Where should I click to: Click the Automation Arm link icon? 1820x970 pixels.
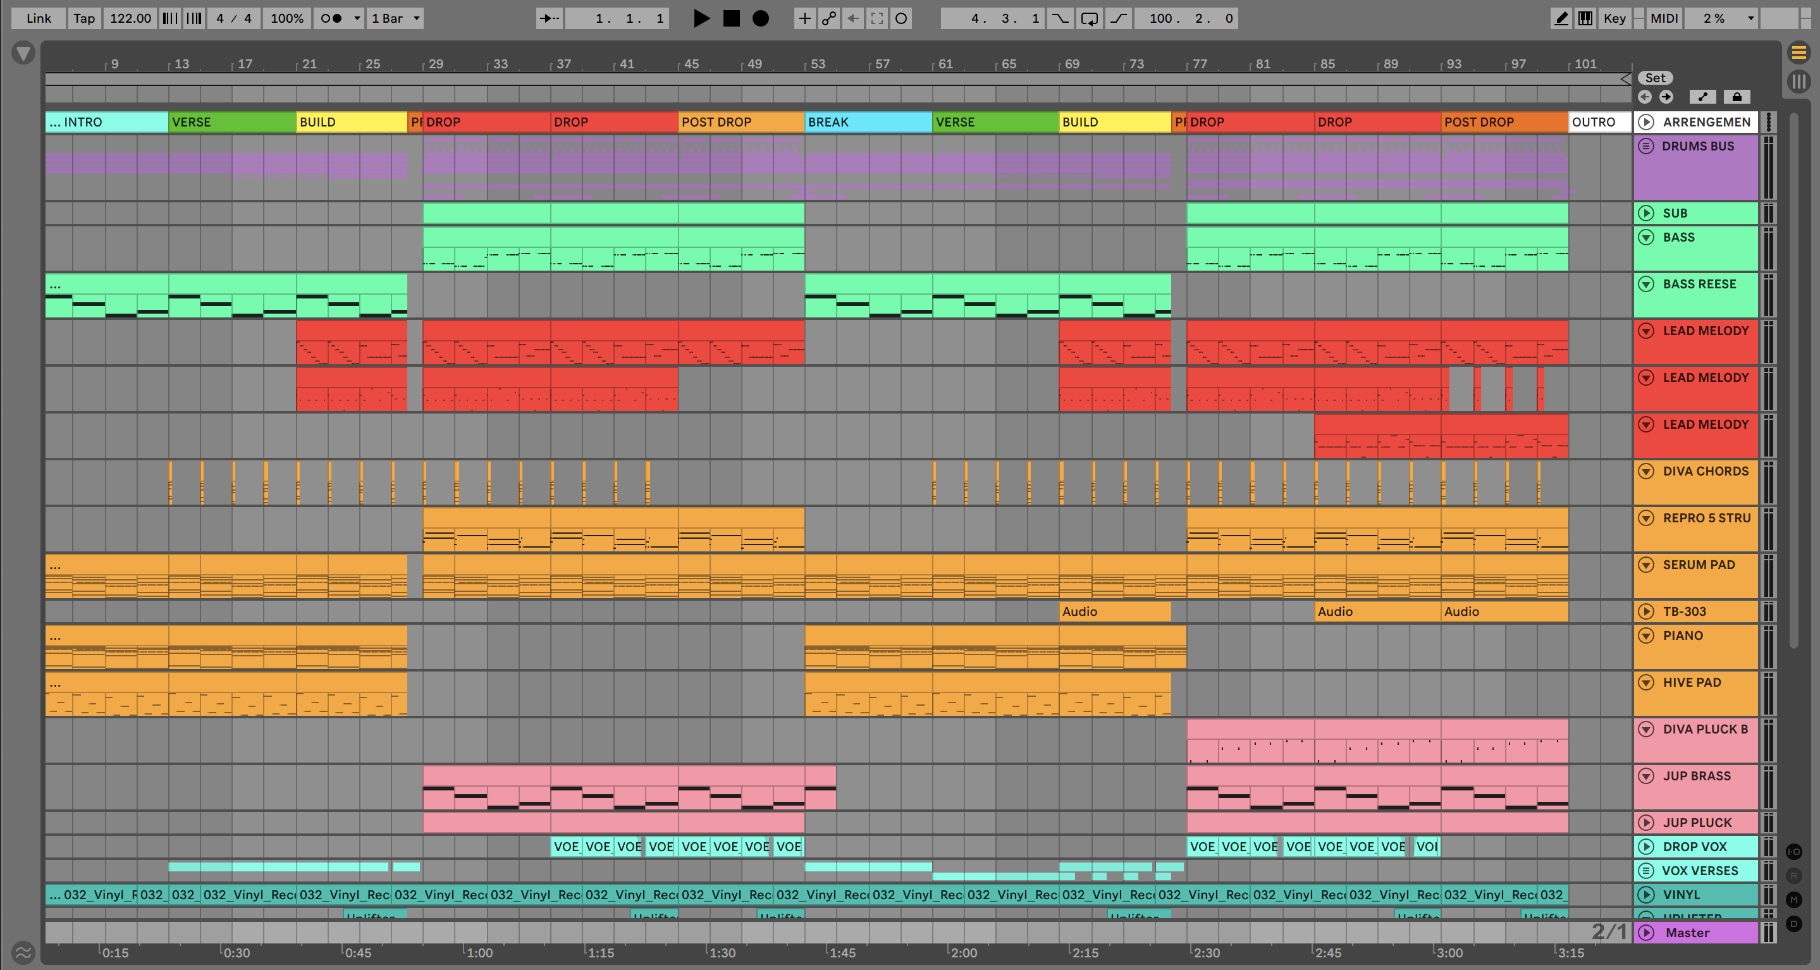pos(829,18)
